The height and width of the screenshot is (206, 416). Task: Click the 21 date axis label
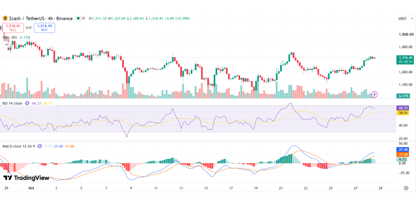(x=281, y=188)
